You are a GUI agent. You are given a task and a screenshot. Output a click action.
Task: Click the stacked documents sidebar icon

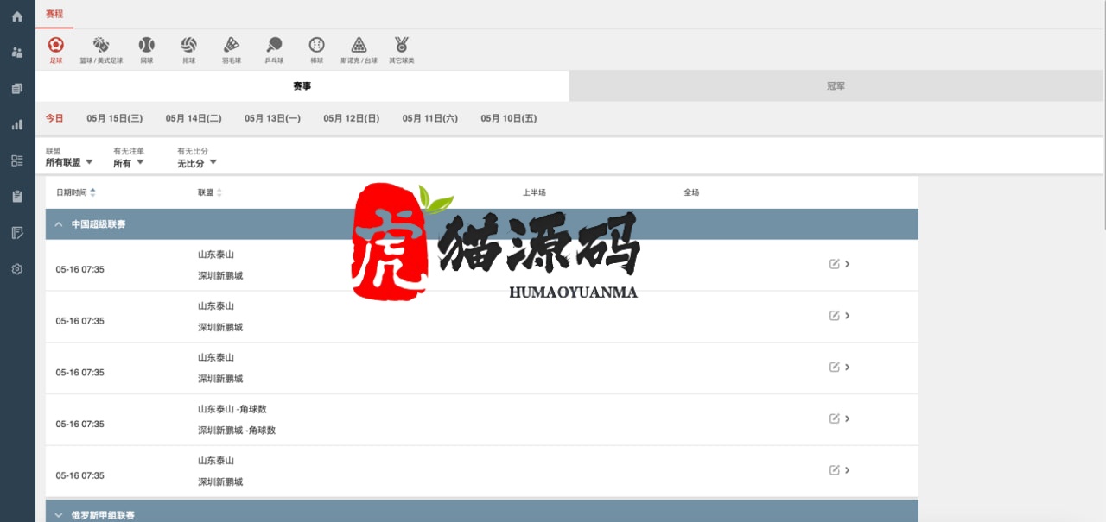tap(17, 89)
